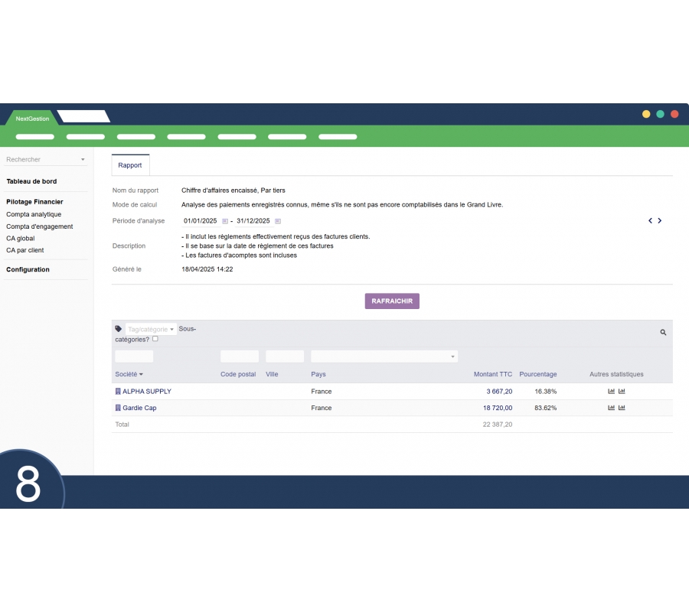The height and width of the screenshot is (612, 689).
Task: Expand the Tag/catégorie dropdown
Action: click(151, 329)
